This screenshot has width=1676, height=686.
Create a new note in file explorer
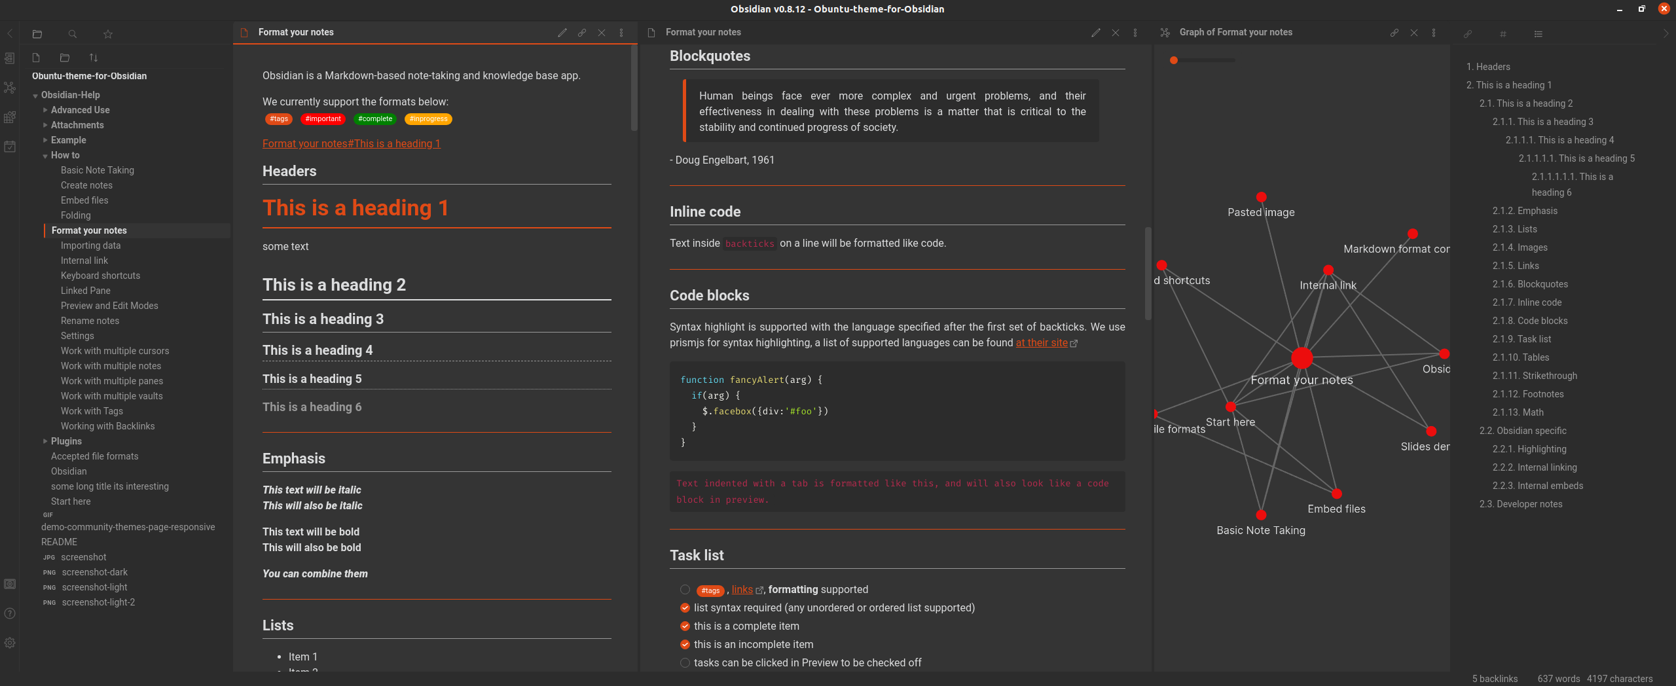pyautogui.click(x=36, y=58)
